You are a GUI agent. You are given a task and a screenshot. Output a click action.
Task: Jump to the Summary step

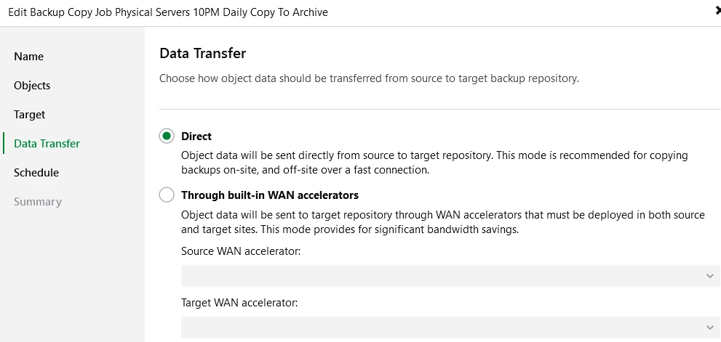pyautogui.click(x=38, y=202)
